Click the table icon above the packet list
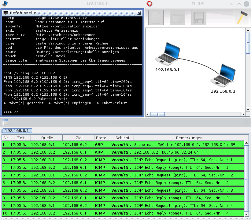The width and height of the screenshot is (251, 220). [5, 122]
